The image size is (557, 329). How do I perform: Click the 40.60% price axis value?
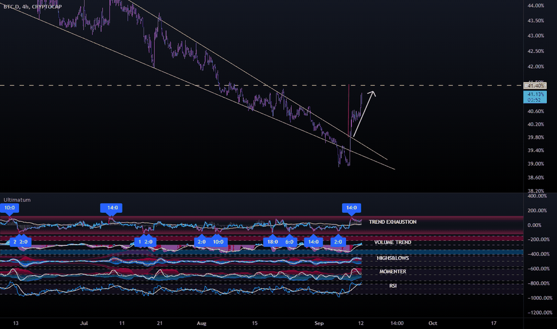[x=535, y=112]
